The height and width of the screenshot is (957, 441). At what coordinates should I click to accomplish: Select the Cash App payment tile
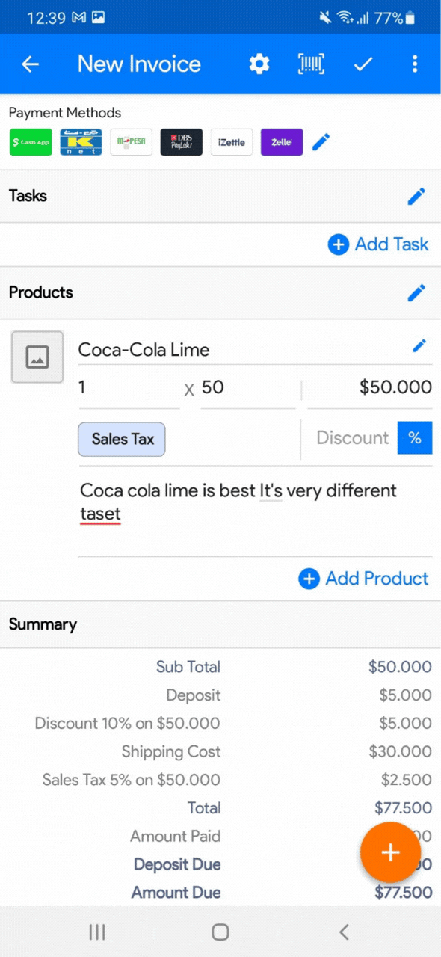(30, 142)
